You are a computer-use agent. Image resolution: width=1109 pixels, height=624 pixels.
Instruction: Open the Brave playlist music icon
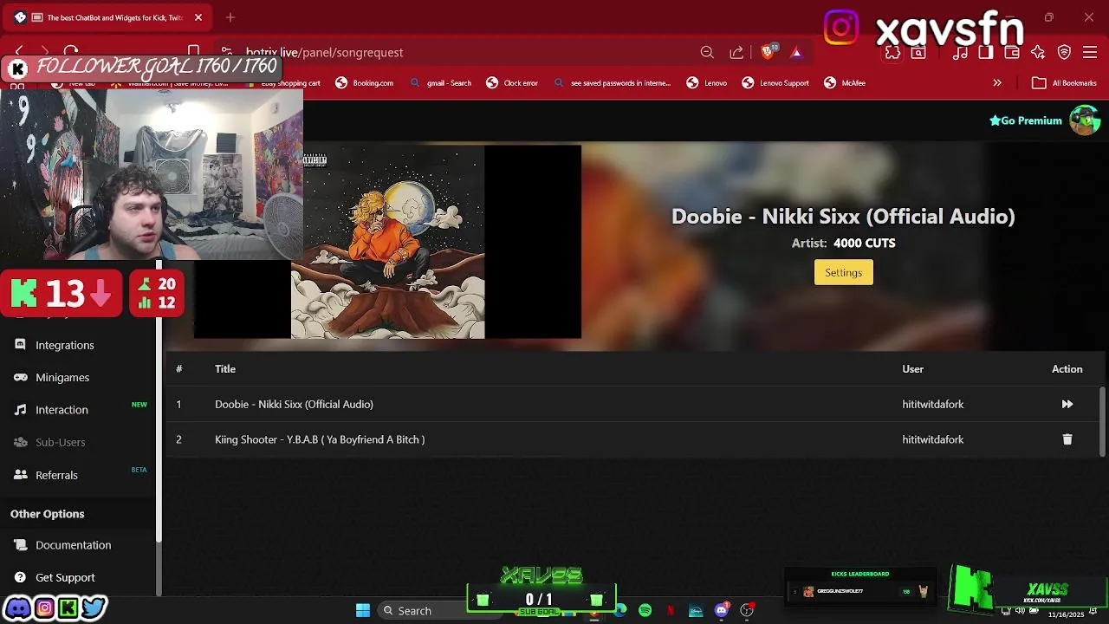tap(960, 52)
